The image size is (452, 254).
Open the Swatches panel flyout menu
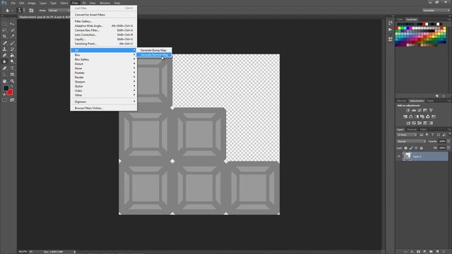449,20
